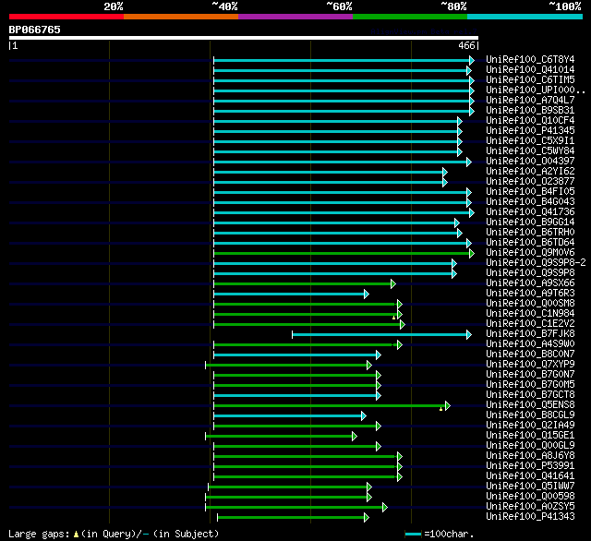Select the UniRef100_Q9S9P8 label

(530, 273)
